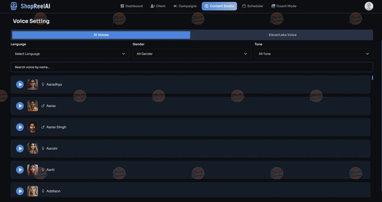
Task: Preview the Aarav Singh voice
Action: coord(20,127)
